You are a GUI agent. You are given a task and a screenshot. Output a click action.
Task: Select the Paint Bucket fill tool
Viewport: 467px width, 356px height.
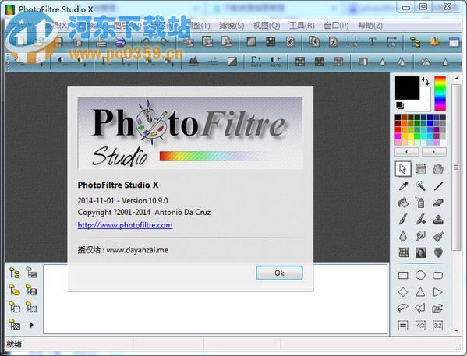pos(403,203)
